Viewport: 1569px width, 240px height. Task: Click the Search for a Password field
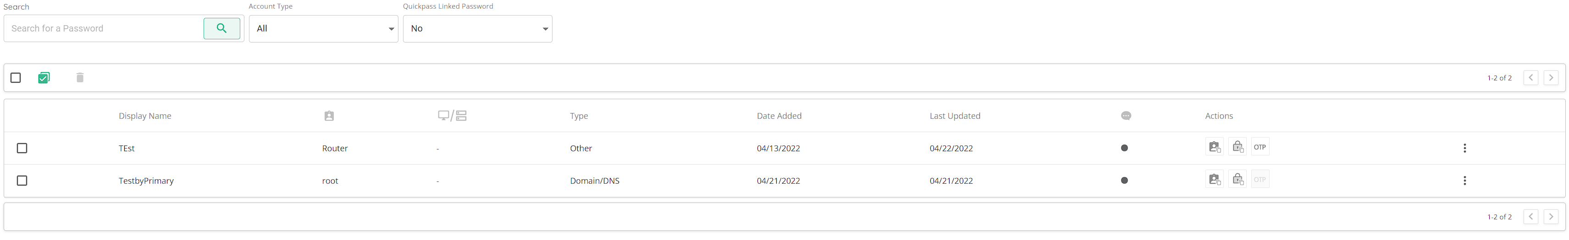(x=104, y=28)
